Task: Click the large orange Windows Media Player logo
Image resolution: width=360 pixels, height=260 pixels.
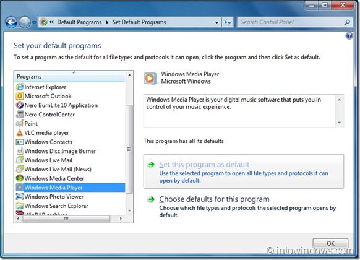Action: (x=150, y=78)
